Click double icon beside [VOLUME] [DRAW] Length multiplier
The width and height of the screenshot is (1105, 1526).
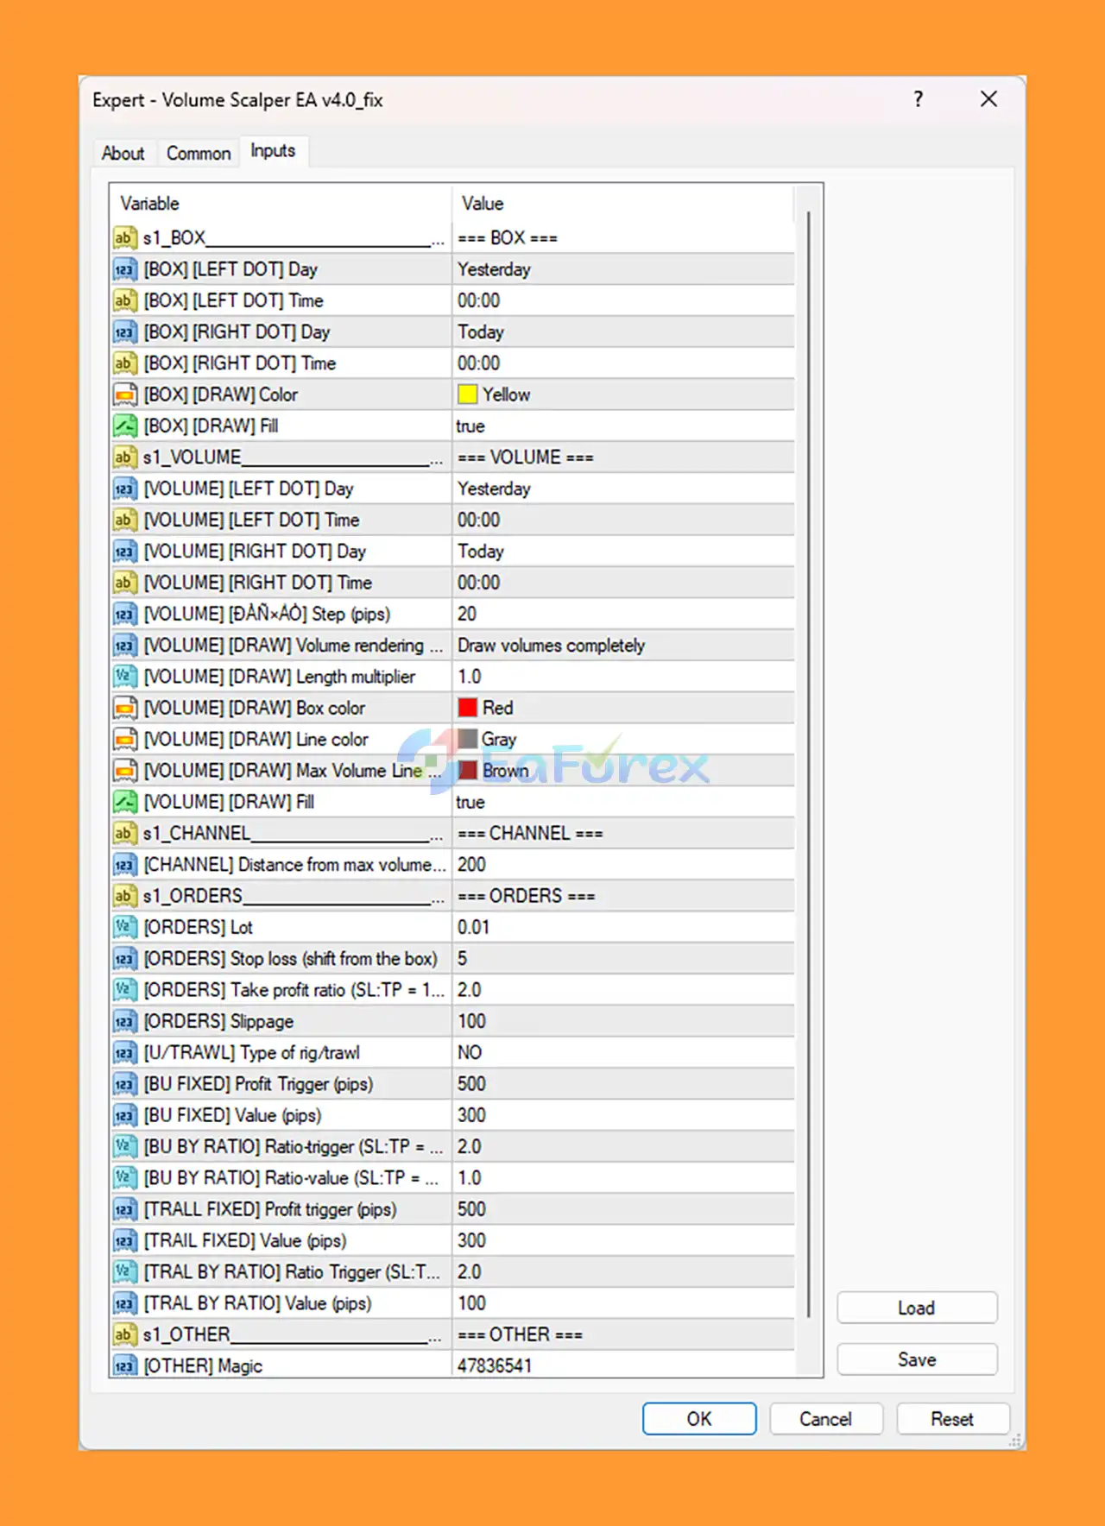pyautogui.click(x=125, y=677)
